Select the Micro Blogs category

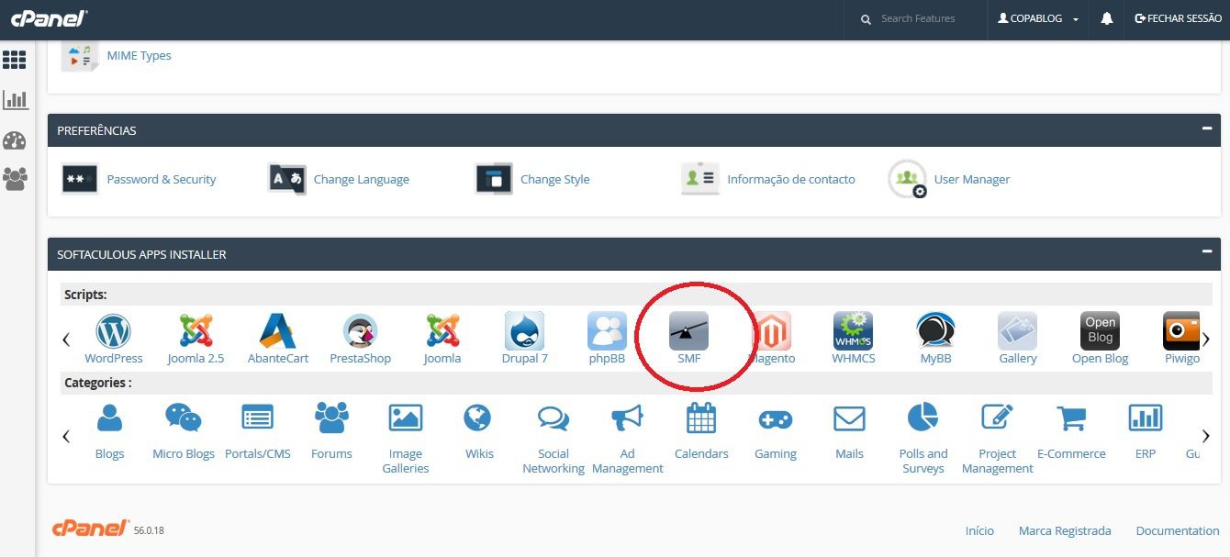(x=184, y=431)
